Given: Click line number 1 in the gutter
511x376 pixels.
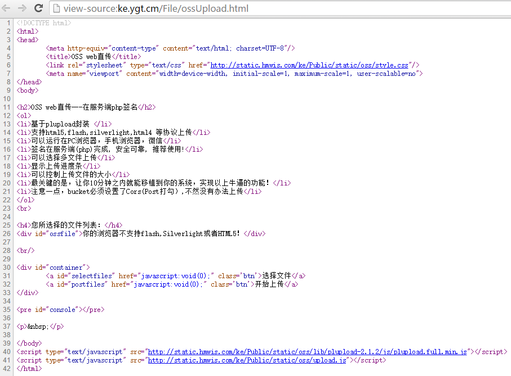Looking at the screenshot, I should click(8, 23).
